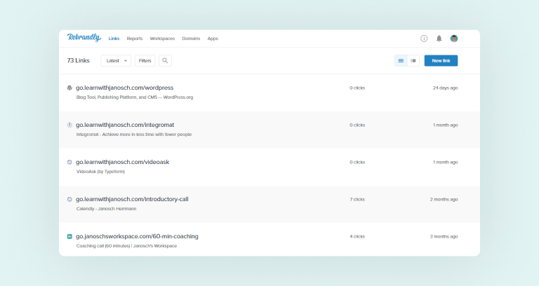This screenshot has height=286, width=539.
Task: Click '4 clicks' on 60-min-coaching row
Action: point(357,236)
